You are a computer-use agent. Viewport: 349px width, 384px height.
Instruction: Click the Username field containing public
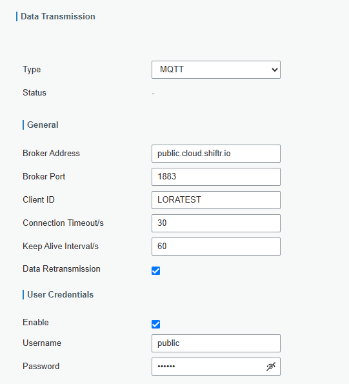(x=216, y=343)
